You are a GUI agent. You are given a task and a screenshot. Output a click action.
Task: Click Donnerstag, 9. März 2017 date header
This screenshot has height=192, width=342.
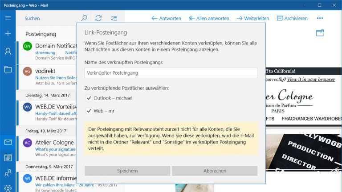click(x=49, y=167)
